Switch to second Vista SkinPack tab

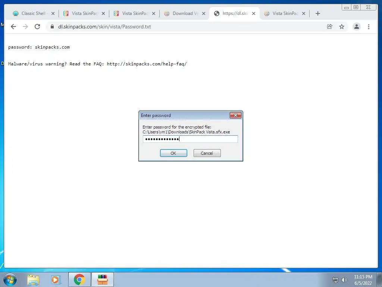click(x=134, y=13)
